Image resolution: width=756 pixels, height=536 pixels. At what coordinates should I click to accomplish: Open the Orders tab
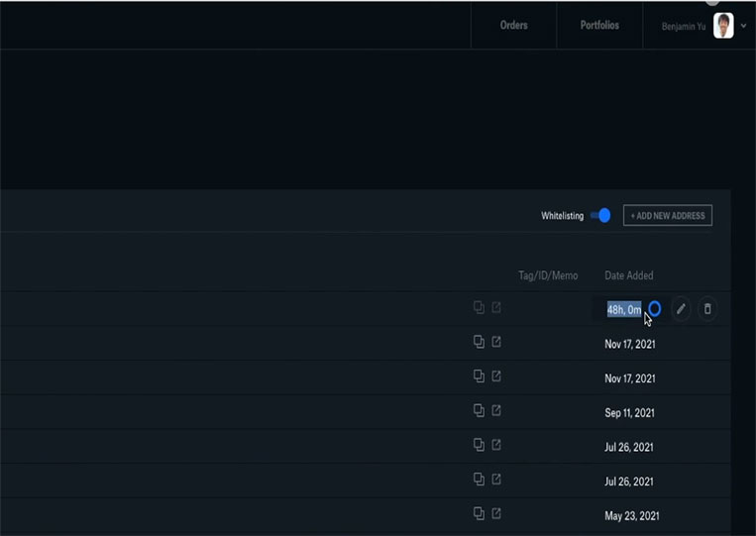coord(513,25)
